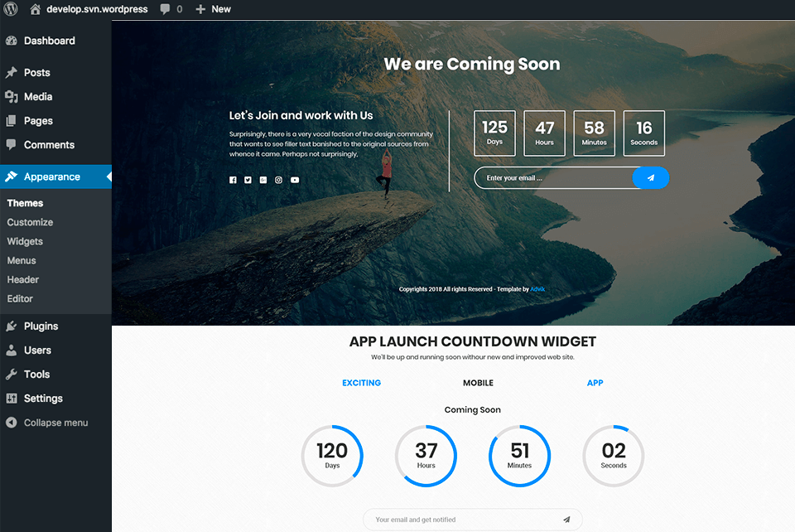795x532 pixels.
Task: Collapse the Appearance submenu
Action: pos(50,177)
